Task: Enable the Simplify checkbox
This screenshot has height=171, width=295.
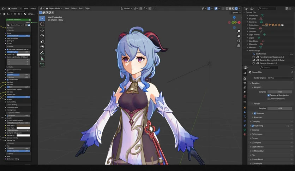Action: (253, 143)
